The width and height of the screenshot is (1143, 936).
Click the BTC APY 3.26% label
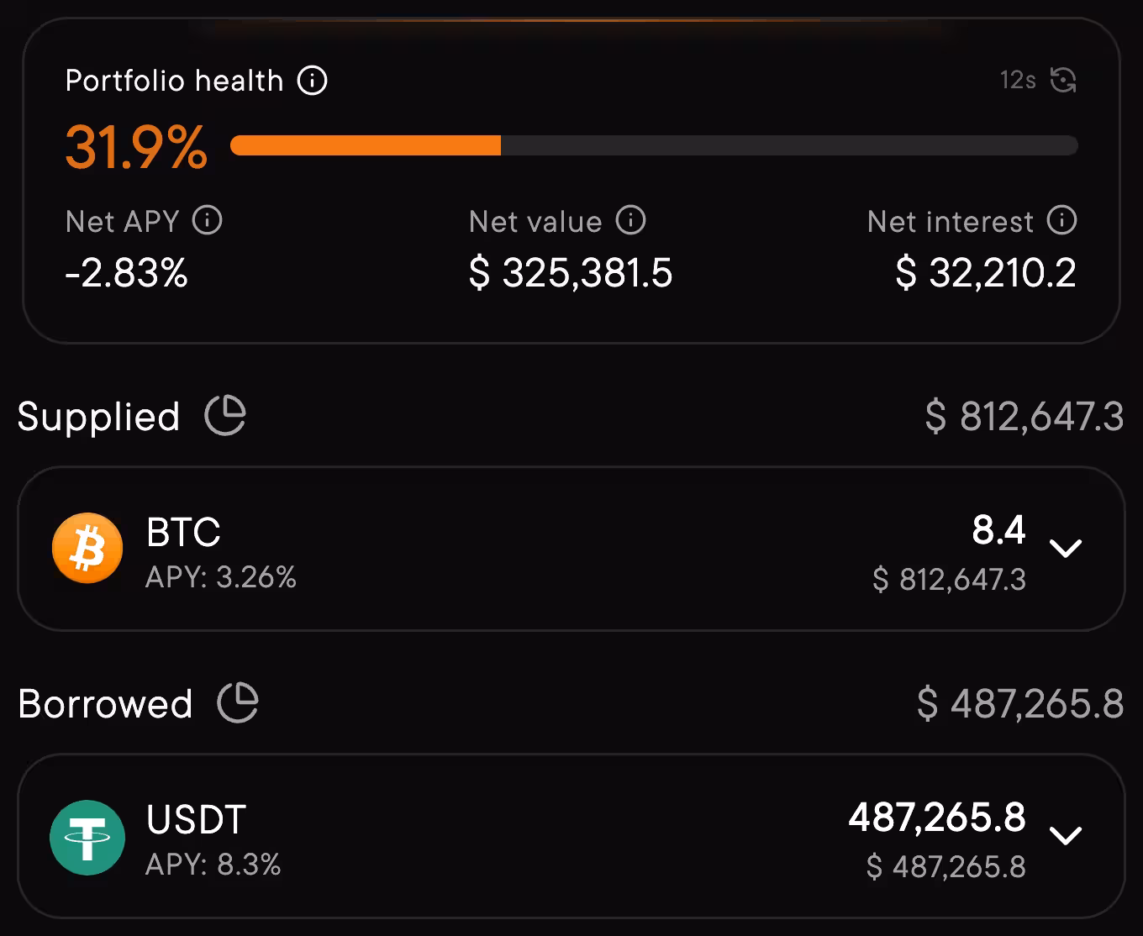222,577
